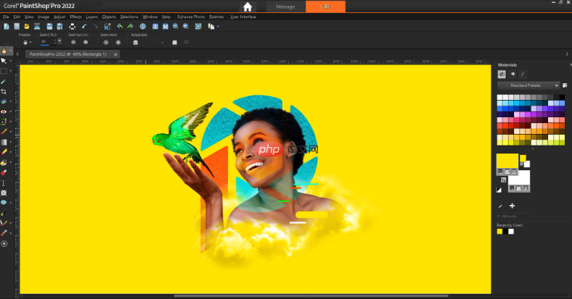Click the Save disk icon
572x299 pixels.
(x=50, y=26)
